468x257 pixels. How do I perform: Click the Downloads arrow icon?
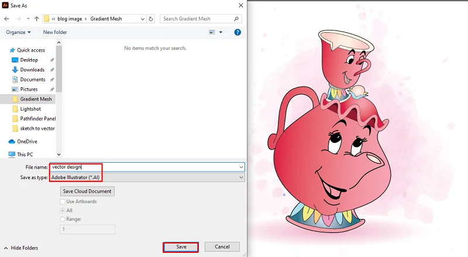pyautogui.click(x=15, y=70)
